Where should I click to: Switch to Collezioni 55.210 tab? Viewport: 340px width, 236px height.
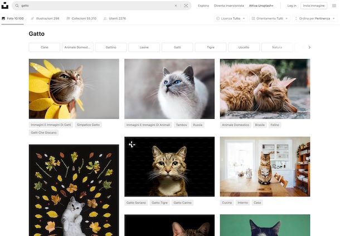point(81,18)
